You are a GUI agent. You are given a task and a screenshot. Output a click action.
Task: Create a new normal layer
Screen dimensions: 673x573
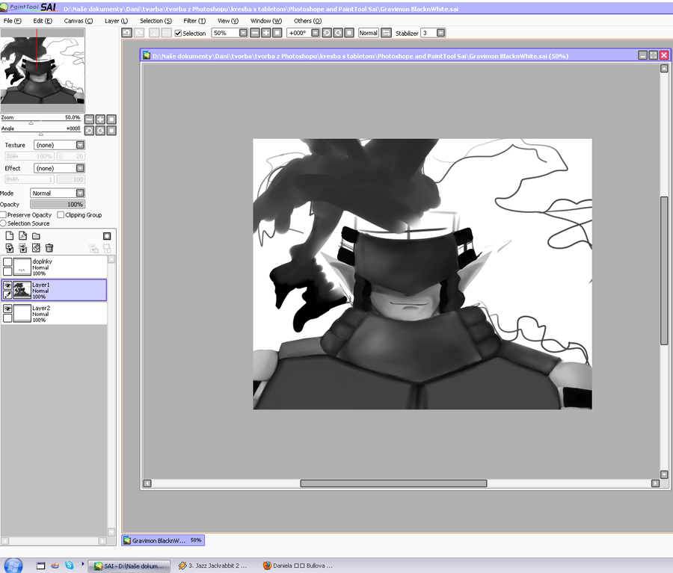(10, 236)
